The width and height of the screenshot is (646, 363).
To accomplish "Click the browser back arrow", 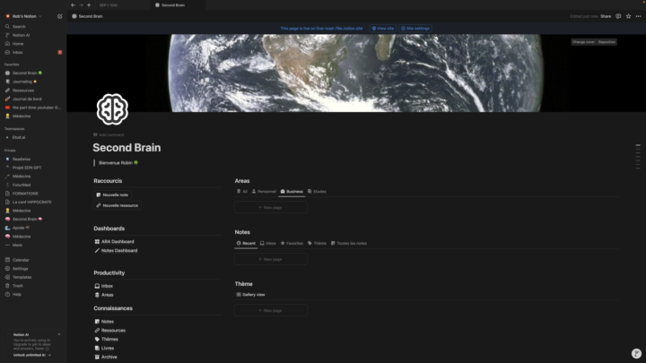I will coord(73,5).
